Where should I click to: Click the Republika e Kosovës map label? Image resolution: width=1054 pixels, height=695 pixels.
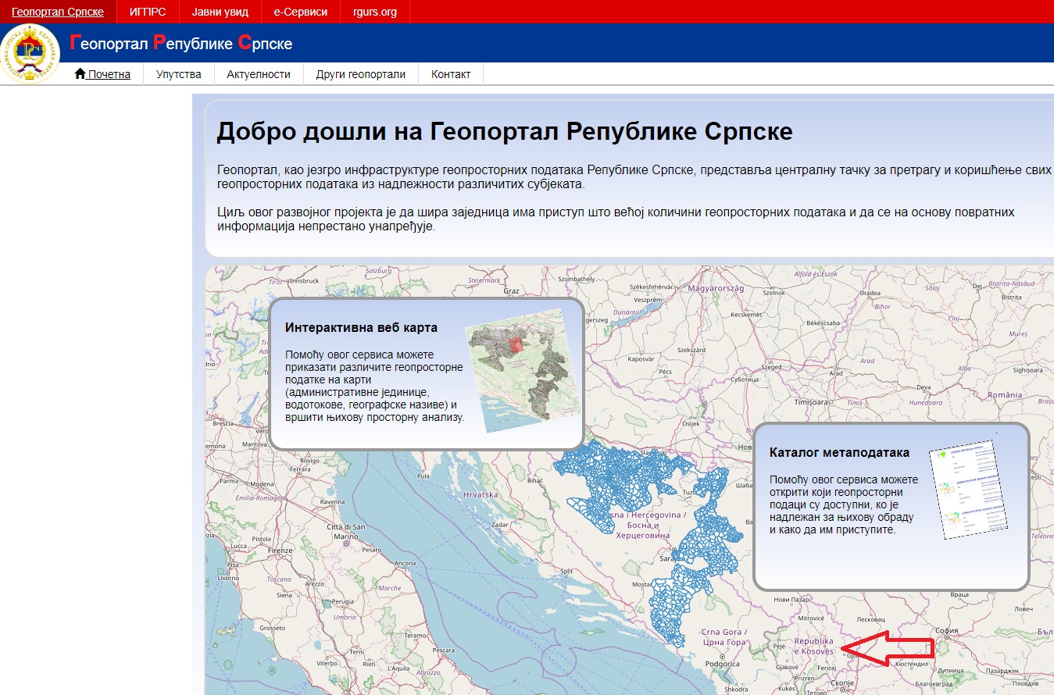(814, 646)
